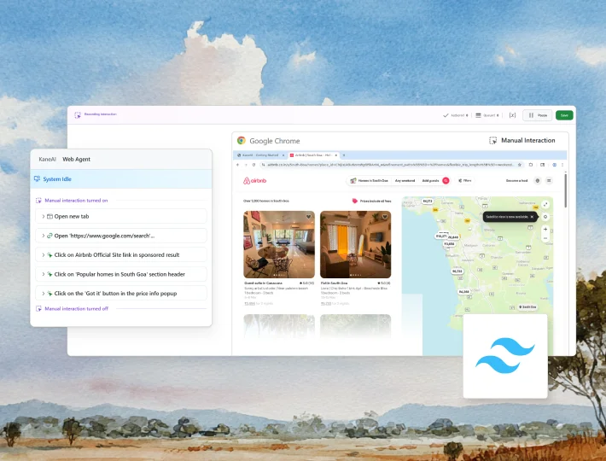Favorite the Guest suite in Canacona listing

coord(308,217)
